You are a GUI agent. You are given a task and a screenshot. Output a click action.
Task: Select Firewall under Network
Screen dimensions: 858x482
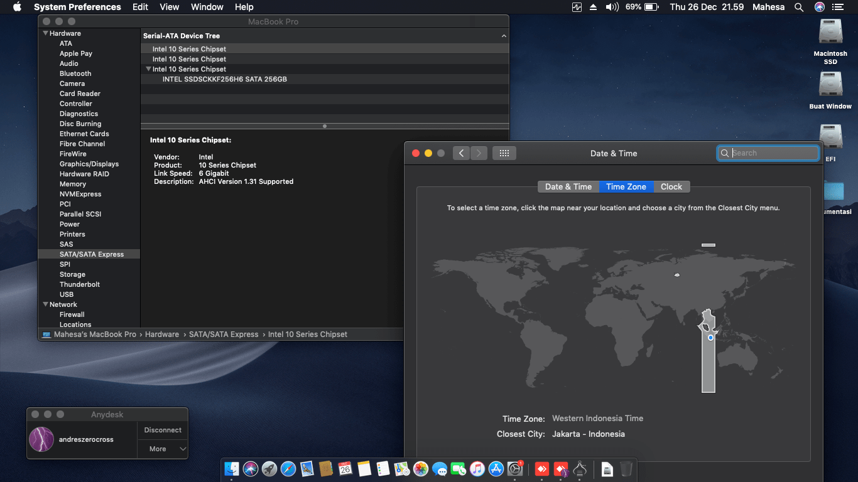coord(72,314)
